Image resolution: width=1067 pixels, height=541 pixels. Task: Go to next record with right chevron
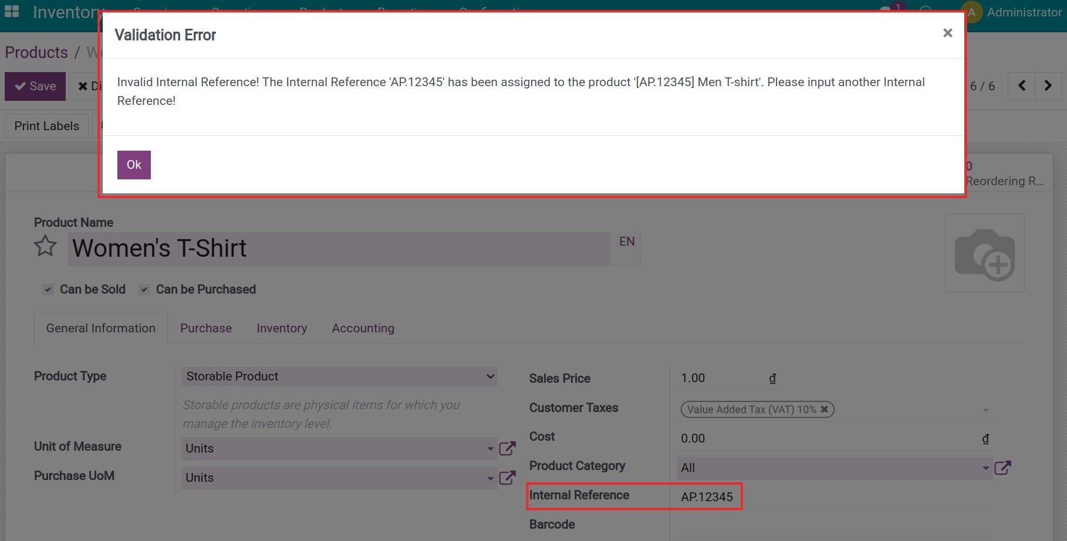(1048, 86)
